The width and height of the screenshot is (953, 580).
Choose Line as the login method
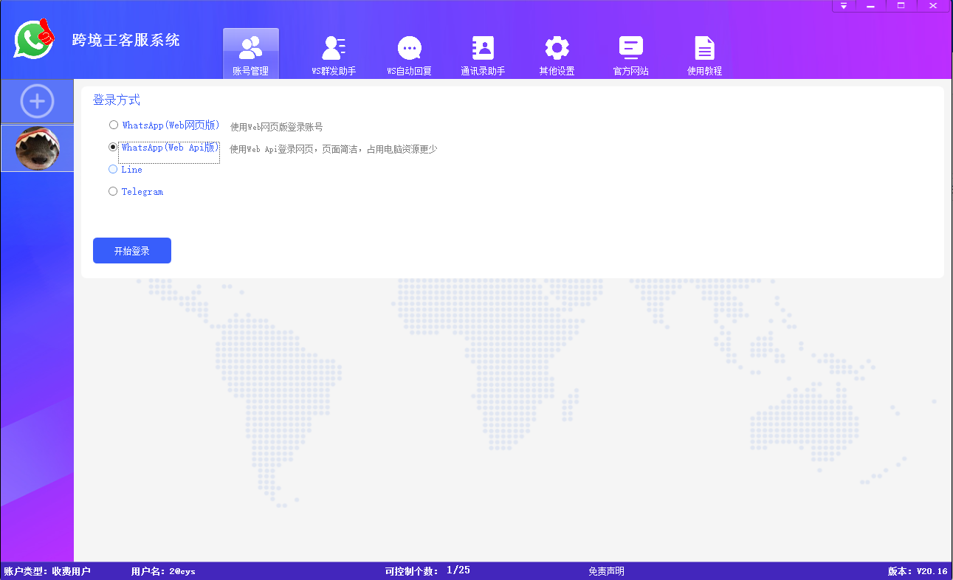113,169
